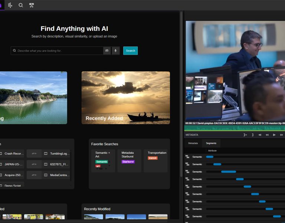Click the METADATA panel header label

click(192, 135)
